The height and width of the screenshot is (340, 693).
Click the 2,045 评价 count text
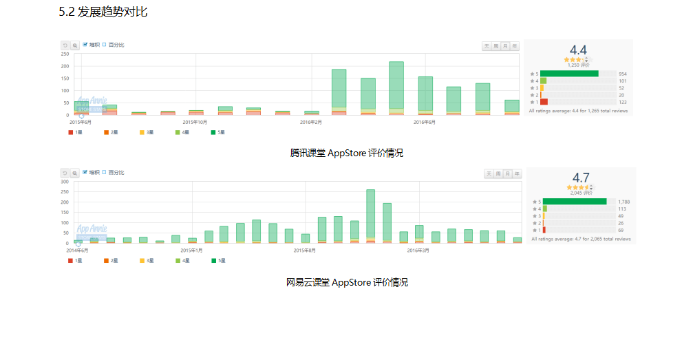pyautogui.click(x=581, y=193)
